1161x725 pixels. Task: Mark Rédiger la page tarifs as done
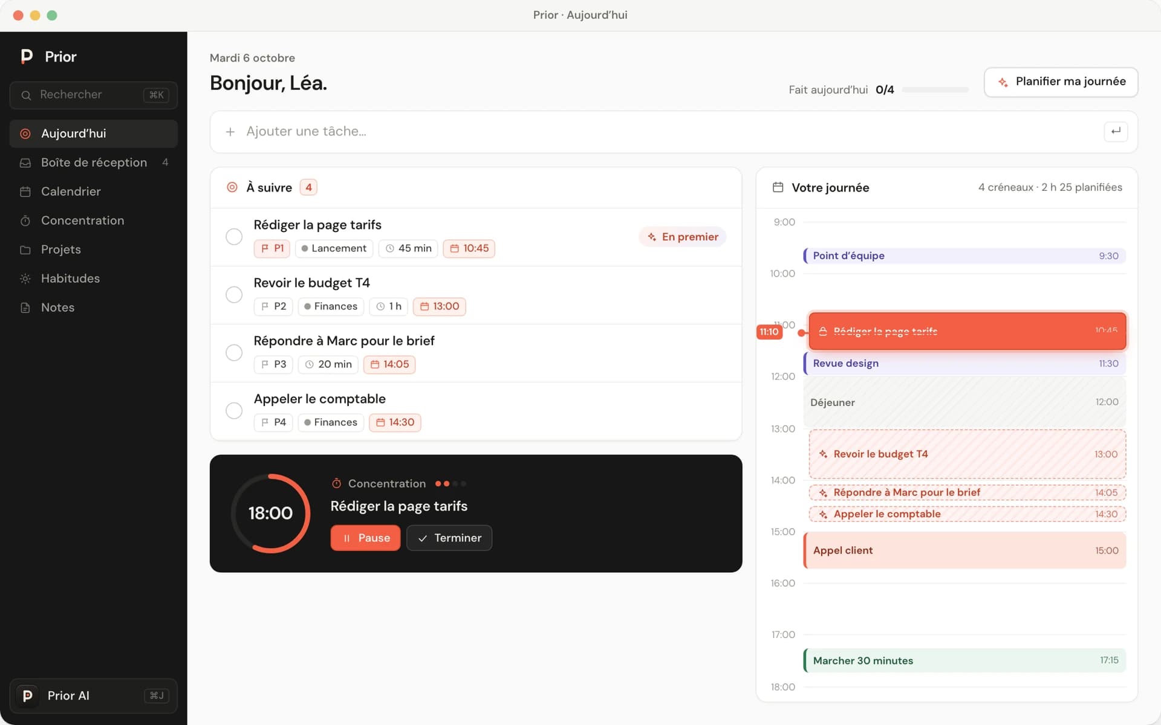[234, 237]
